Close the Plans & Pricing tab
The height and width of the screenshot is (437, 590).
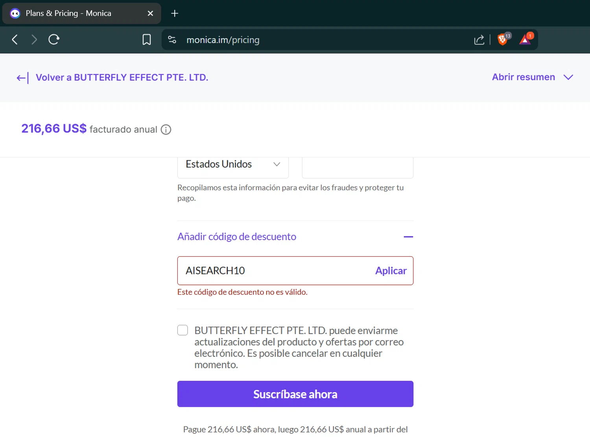coord(150,13)
